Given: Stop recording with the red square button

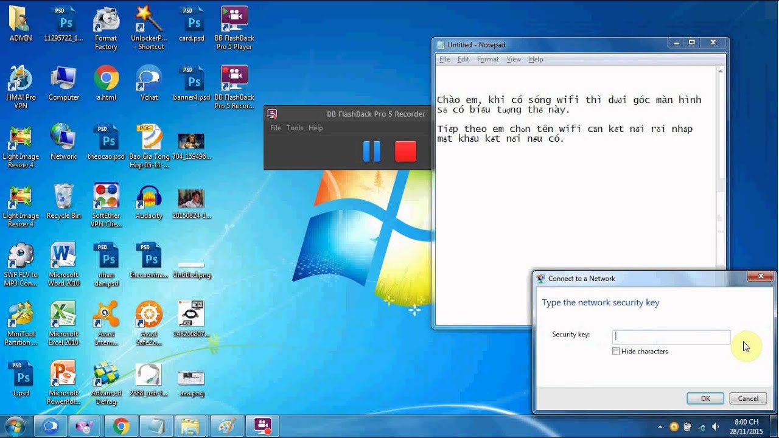Looking at the screenshot, I should (x=405, y=151).
